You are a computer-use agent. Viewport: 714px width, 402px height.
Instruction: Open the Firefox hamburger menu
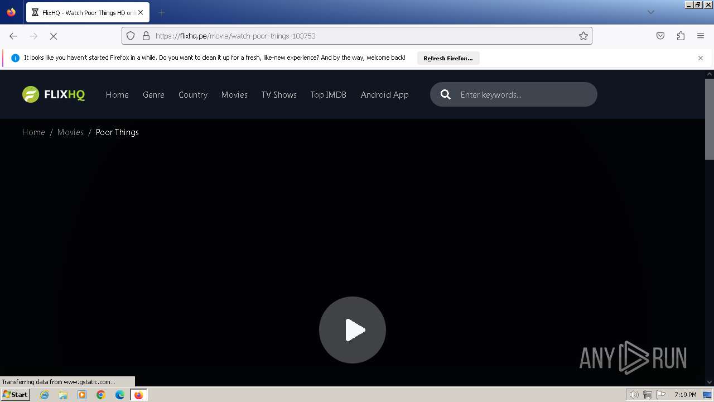click(x=701, y=36)
